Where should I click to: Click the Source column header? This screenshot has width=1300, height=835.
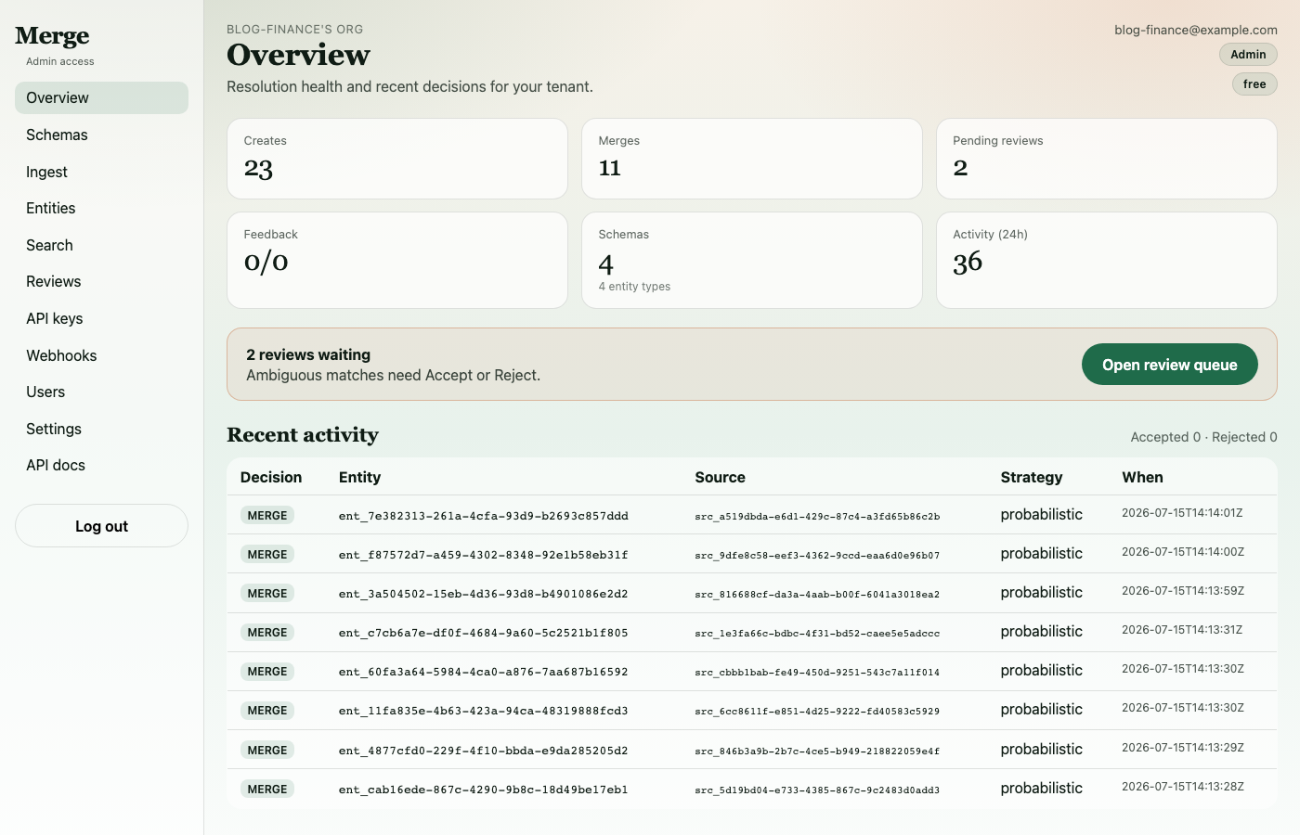tap(720, 477)
